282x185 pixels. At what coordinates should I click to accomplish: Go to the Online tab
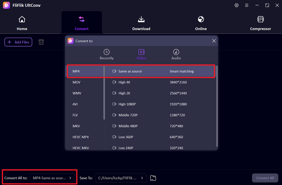click(x=201, y=23)
